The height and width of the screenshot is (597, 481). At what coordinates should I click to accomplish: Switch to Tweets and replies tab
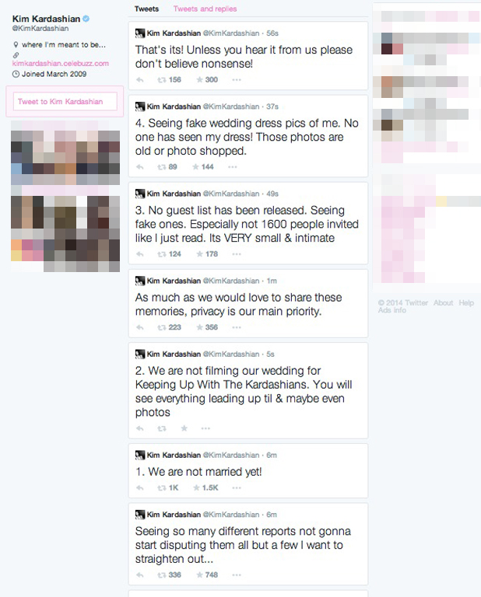coord(205,9)
